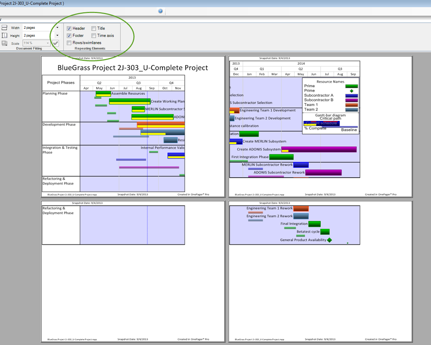Click the General Product Availability milestone diamond
The image size is (431, 345).
tap(330, 240)
